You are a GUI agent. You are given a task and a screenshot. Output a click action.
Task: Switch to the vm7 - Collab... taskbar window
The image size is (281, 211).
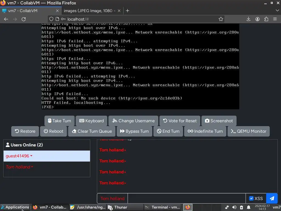(50, 207)
